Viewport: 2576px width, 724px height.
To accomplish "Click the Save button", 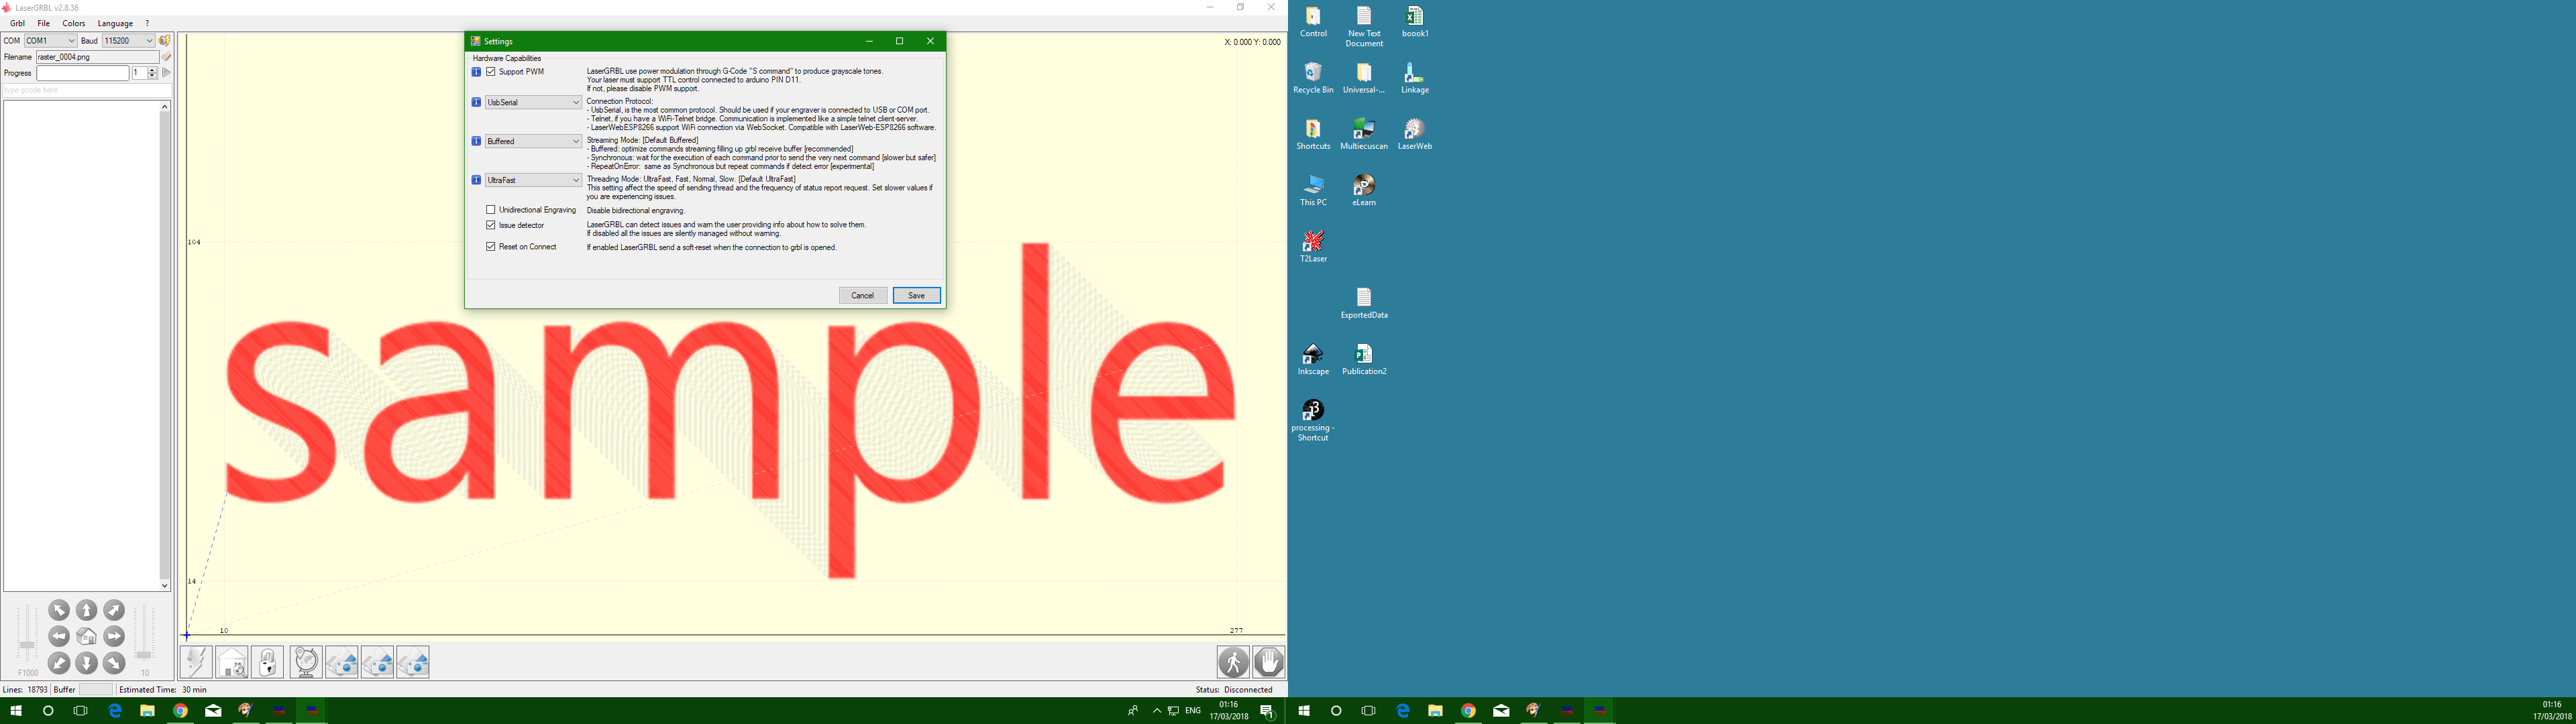I will (x=916, y=295).
